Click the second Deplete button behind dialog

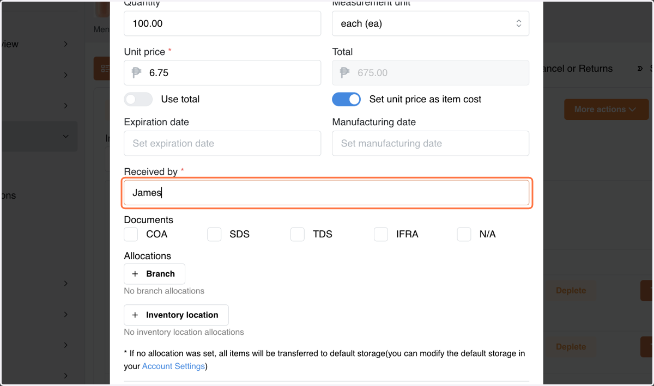coord(571,347)
